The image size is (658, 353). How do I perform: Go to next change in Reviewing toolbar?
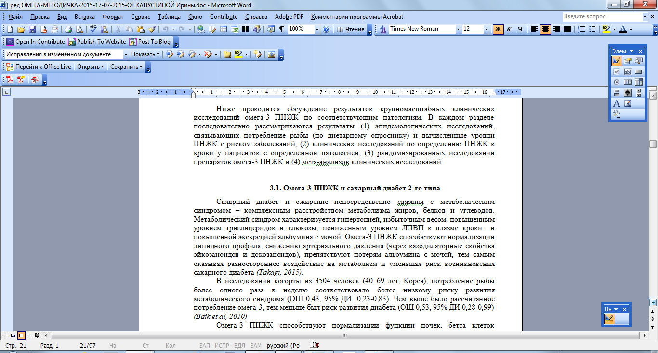point(180,54)
